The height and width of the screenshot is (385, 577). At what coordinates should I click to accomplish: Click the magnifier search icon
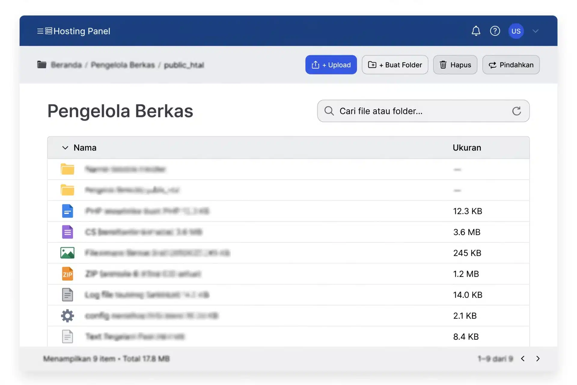tap(329, 111)
